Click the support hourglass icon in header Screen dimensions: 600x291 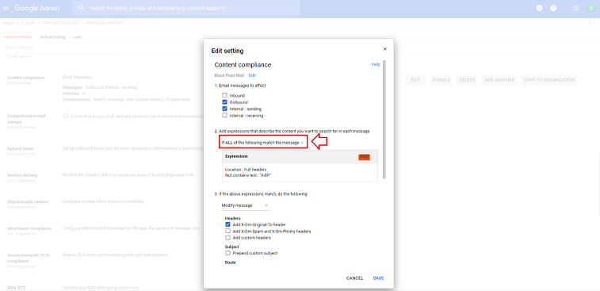(x=540, y=8)
